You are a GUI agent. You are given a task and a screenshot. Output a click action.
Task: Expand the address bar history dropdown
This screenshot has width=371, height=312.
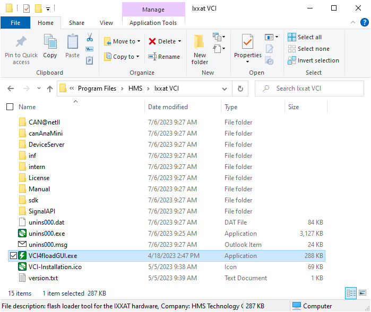225,89
